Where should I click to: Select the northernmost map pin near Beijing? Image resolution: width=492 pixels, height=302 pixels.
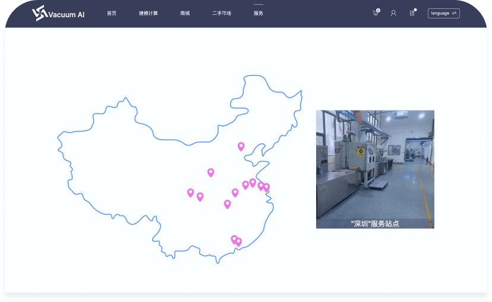click(241, 146)
